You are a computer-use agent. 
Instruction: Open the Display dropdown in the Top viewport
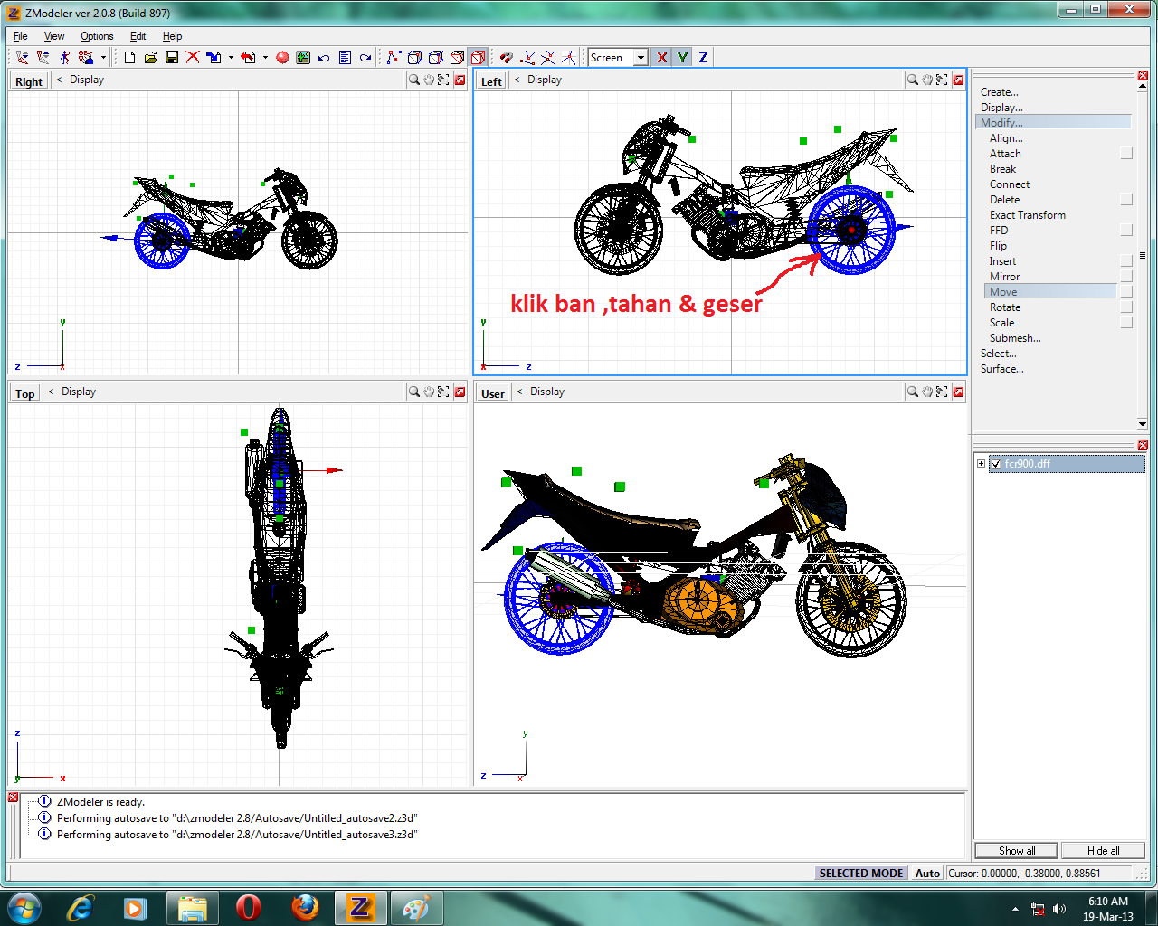coord(77,392)
